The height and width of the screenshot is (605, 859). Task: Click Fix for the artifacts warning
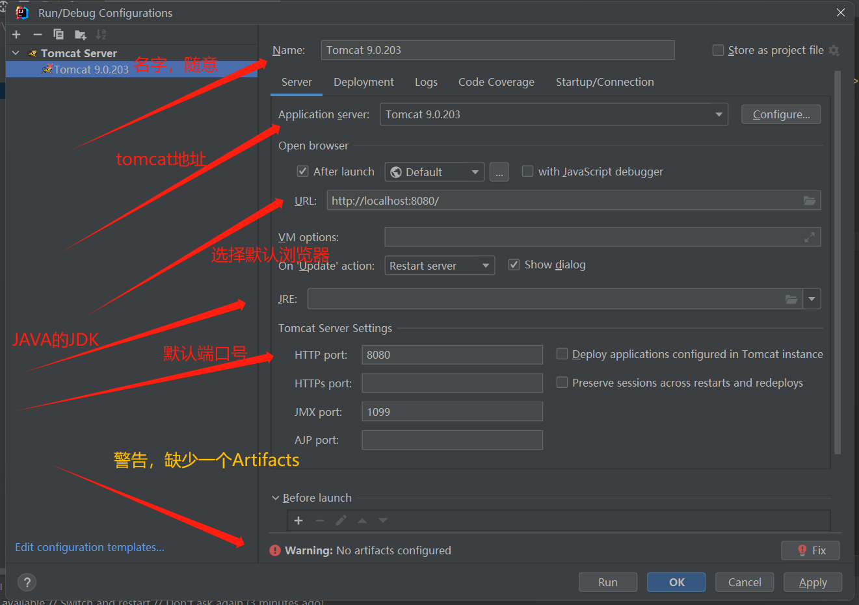[x=810, y=550]
